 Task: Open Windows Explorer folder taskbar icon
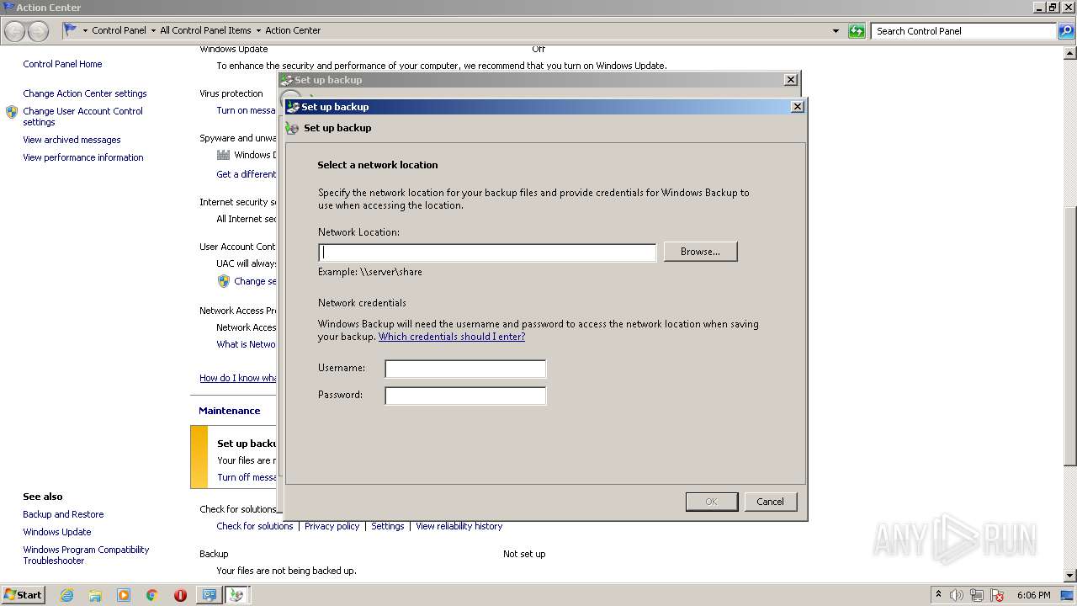click(x=95, y=595)
